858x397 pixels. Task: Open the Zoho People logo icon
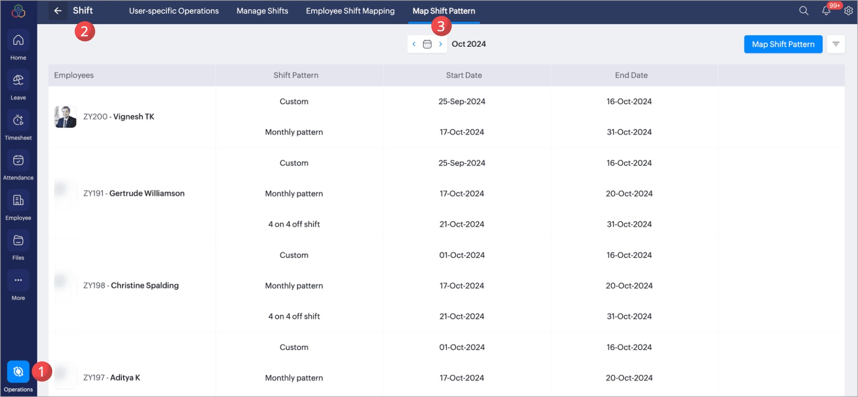point(18,11)
